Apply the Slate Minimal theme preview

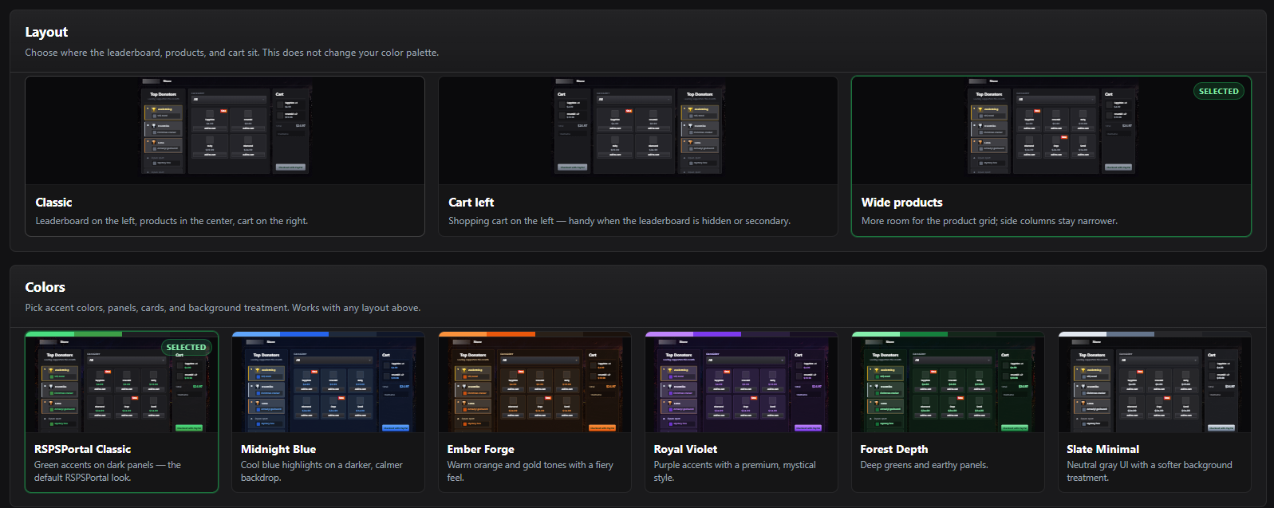pos(1154,384)
